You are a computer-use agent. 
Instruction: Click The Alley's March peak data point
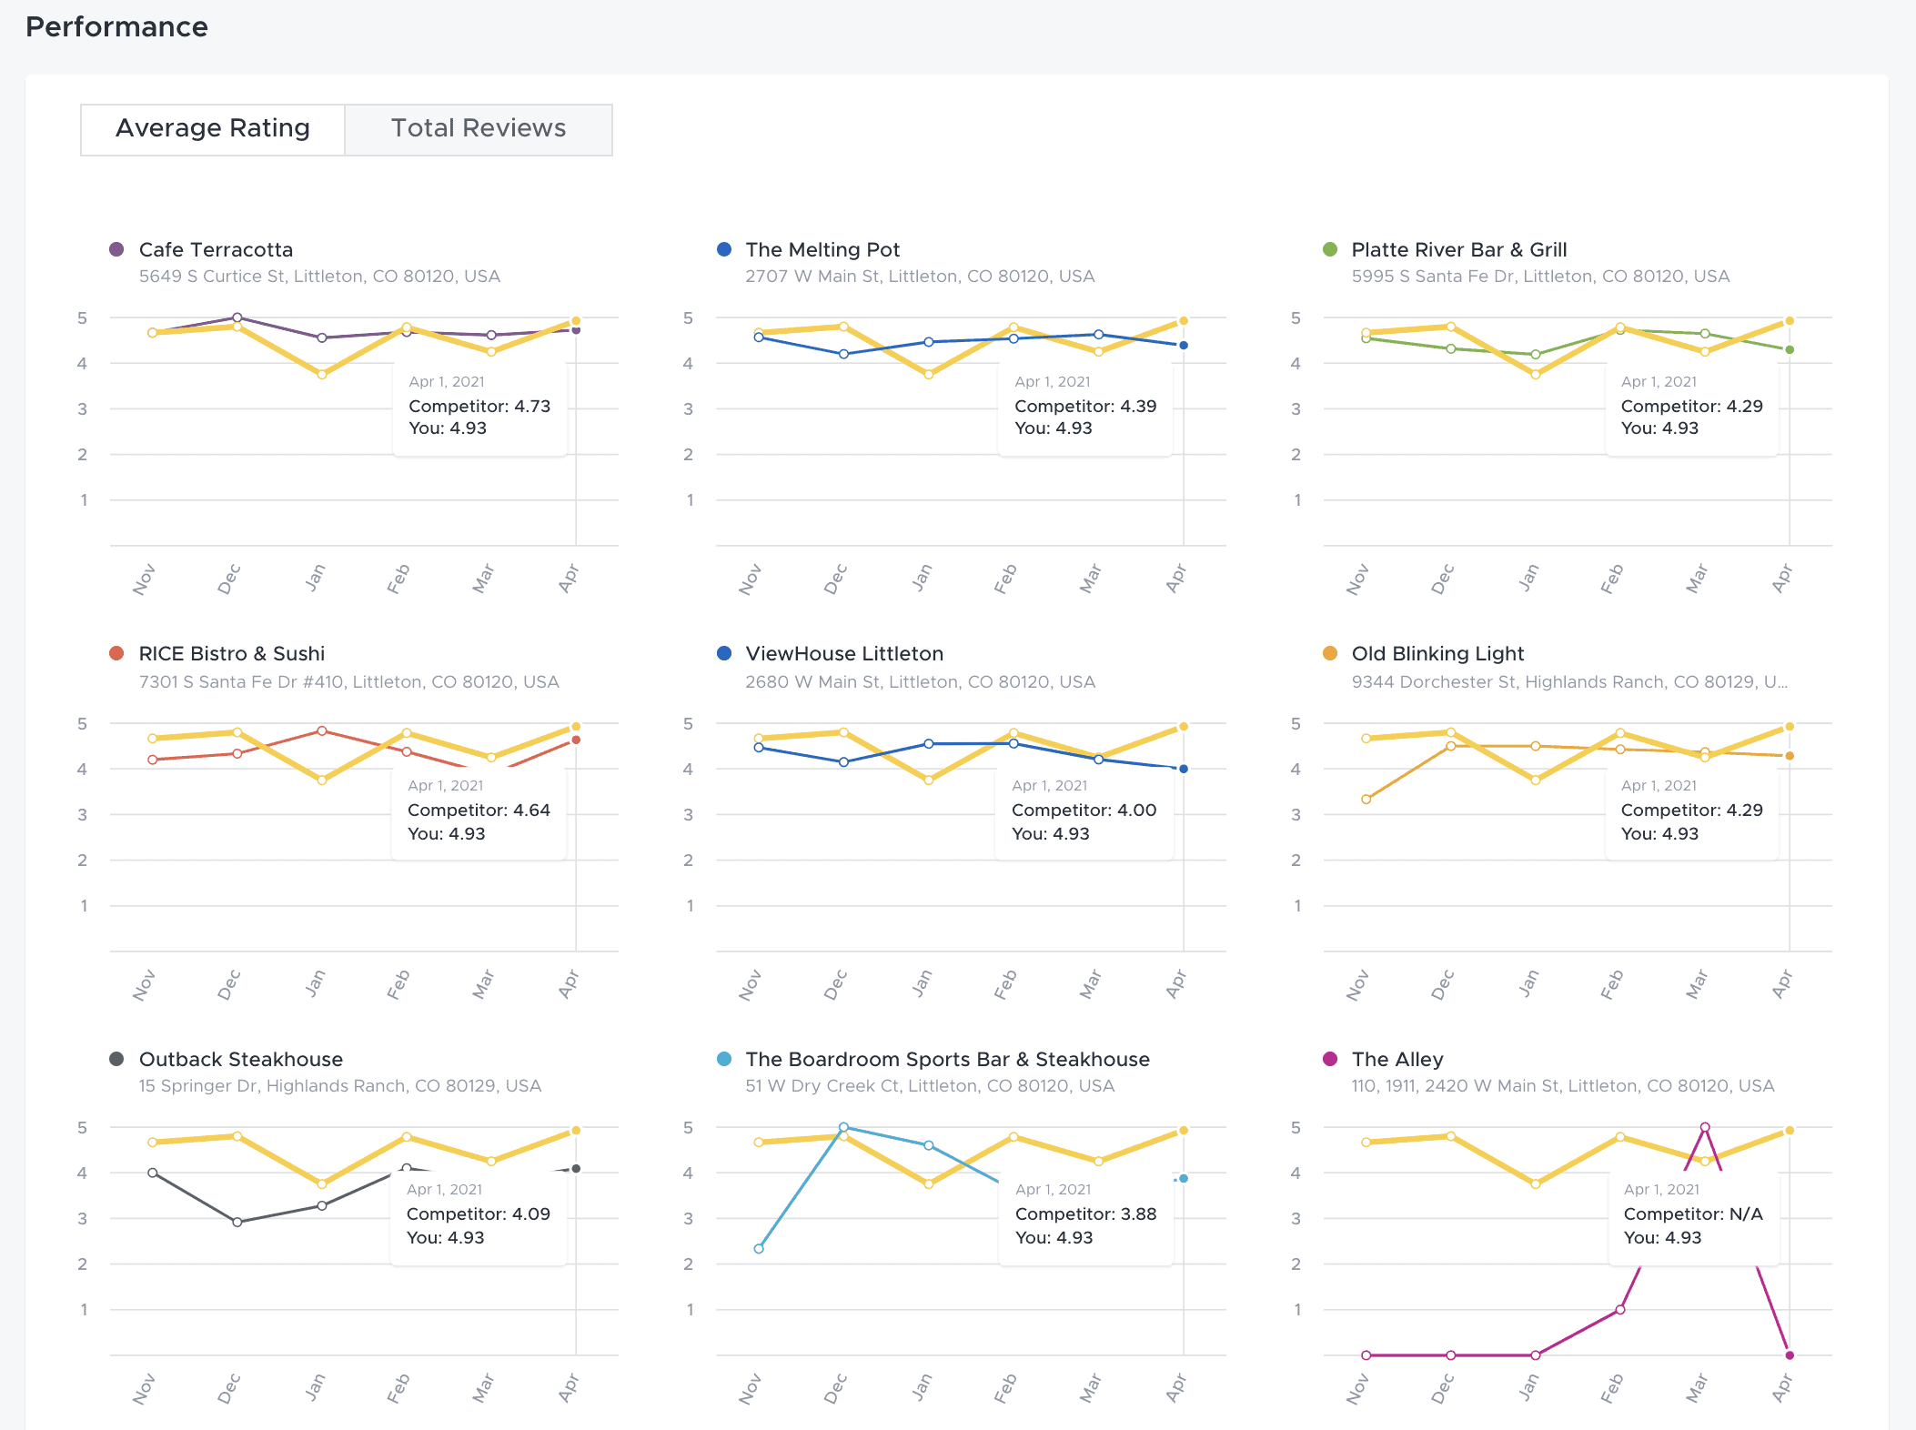click(x=1705, y=1127)
